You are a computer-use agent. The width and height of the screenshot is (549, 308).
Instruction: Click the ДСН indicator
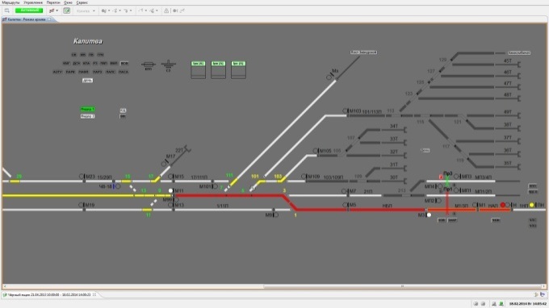77,63
